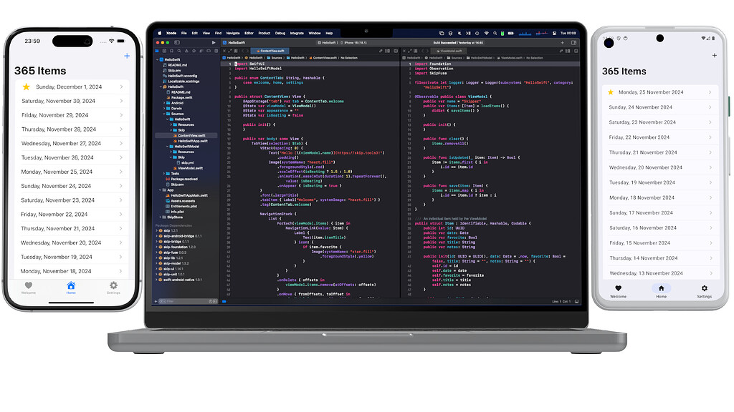
Task: Hide the navigator sidebar in Xcode
Action: 176,43
